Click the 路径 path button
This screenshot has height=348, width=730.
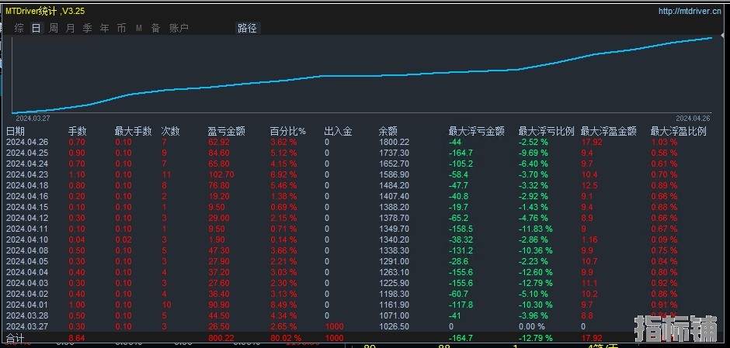coord(247,29)
